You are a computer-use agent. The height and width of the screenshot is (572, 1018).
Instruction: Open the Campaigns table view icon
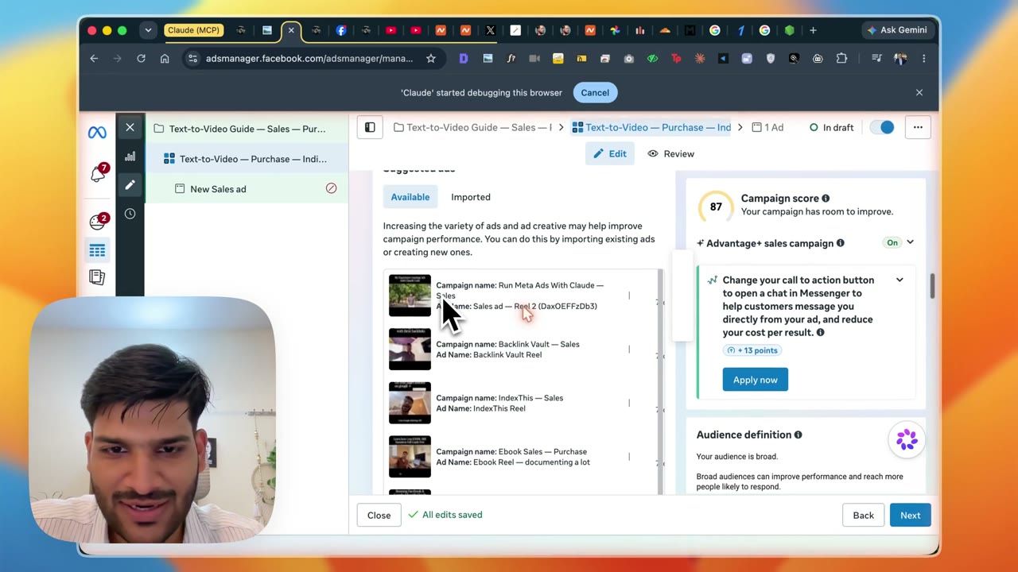97,251
